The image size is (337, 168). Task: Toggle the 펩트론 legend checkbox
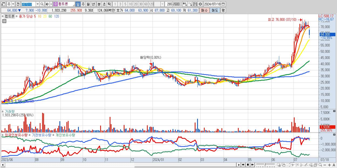[x=3, y=16]
